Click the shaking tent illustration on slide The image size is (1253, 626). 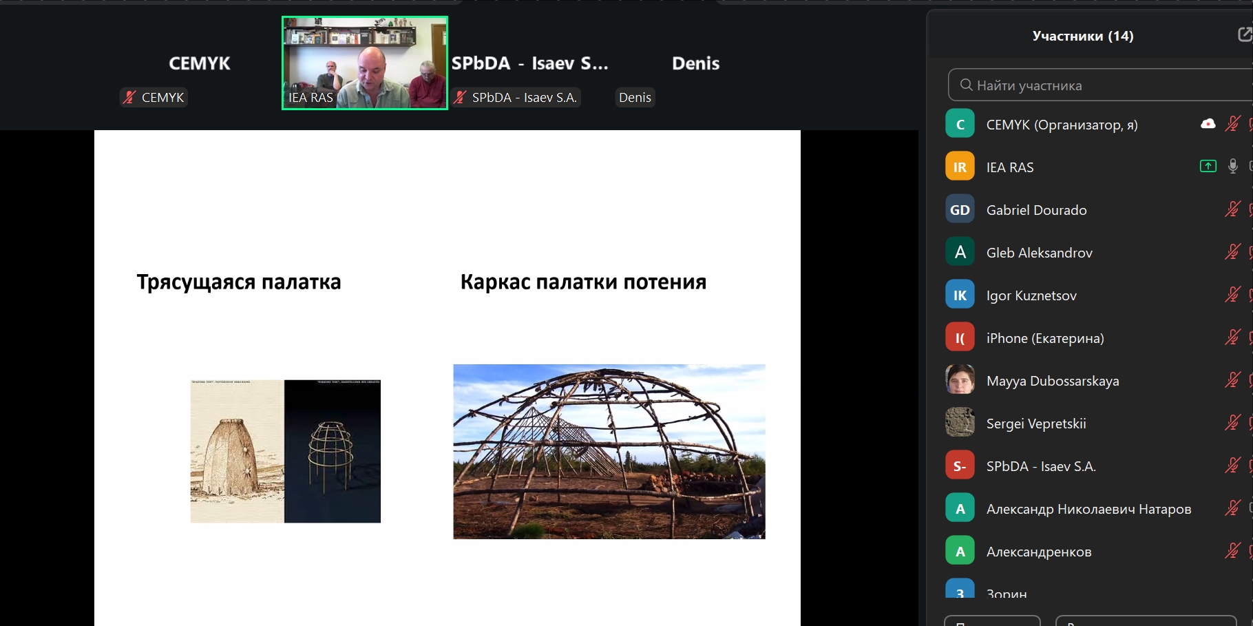(285, 451)
